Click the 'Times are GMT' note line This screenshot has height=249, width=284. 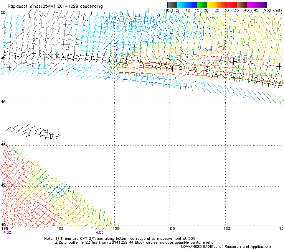120,239
